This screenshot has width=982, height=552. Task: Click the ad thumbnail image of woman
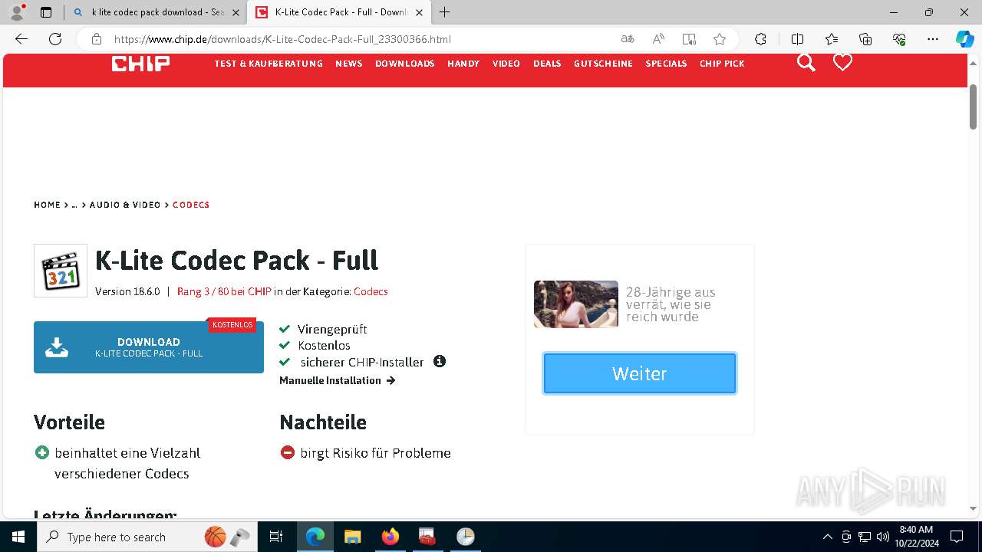tap(576, 304)
